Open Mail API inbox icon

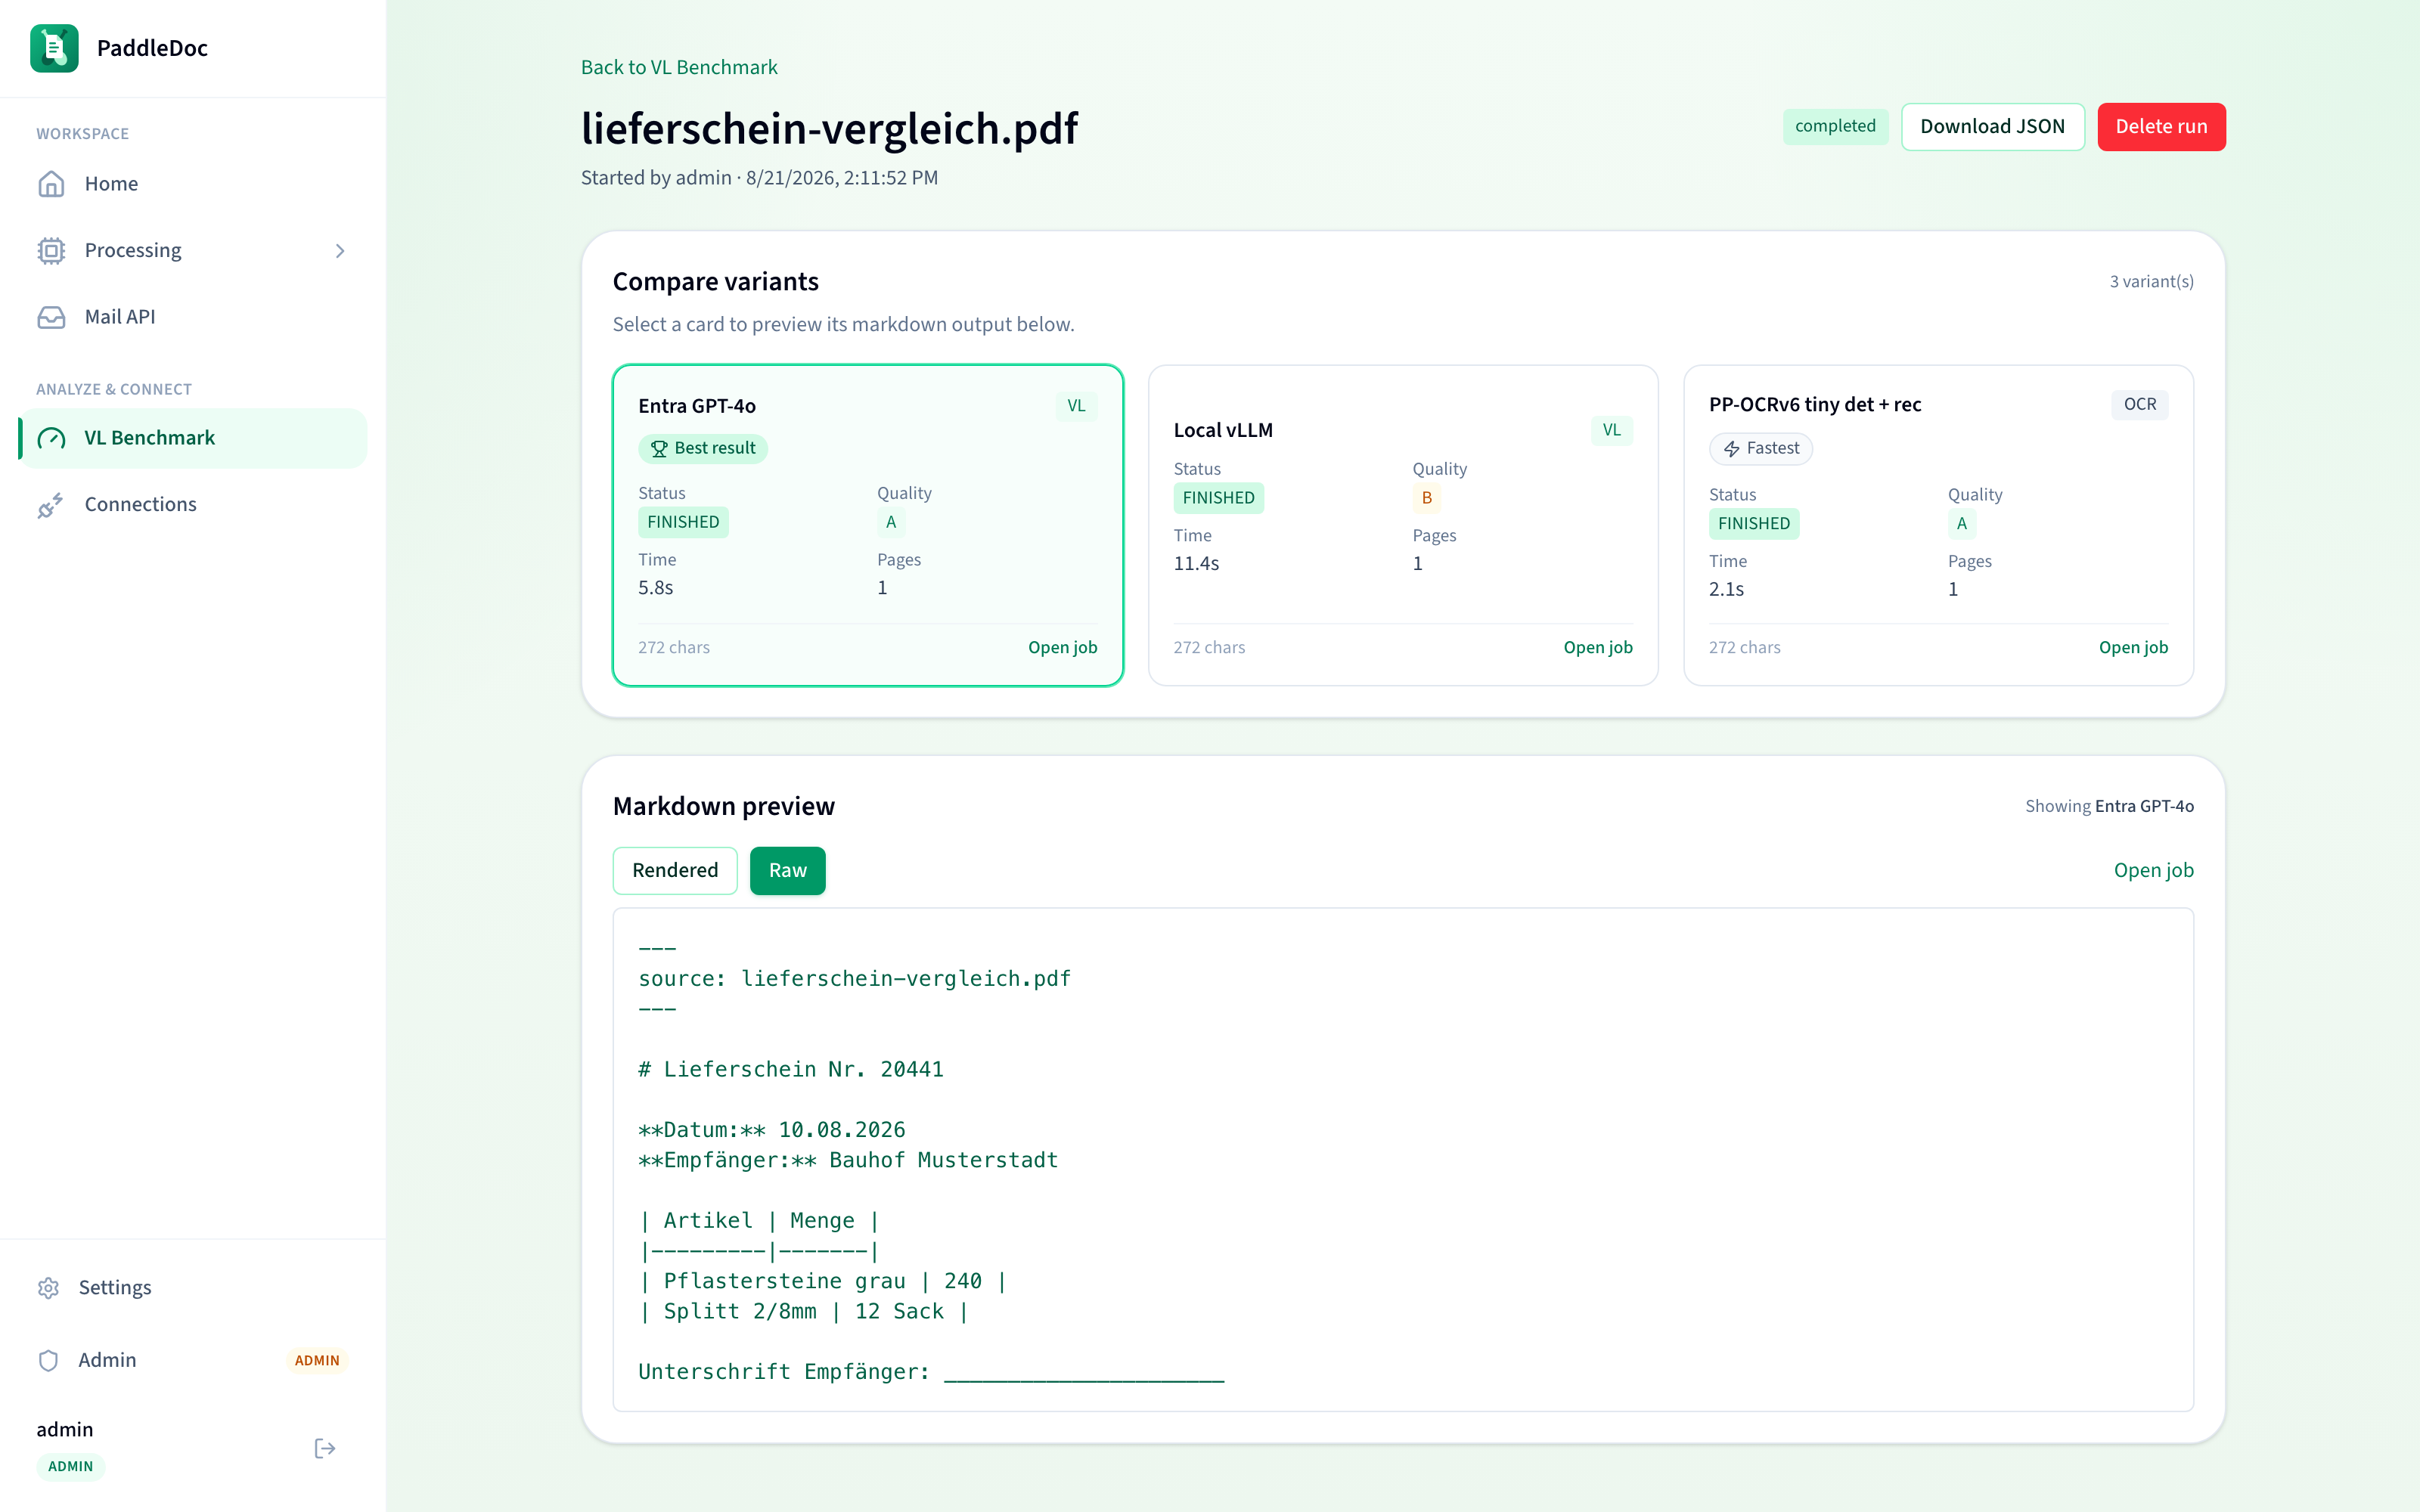(51, 317)
